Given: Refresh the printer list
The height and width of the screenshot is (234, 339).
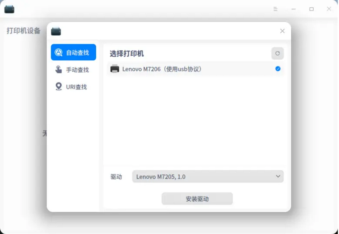Looking at the screenshot, I should (278, 53).
